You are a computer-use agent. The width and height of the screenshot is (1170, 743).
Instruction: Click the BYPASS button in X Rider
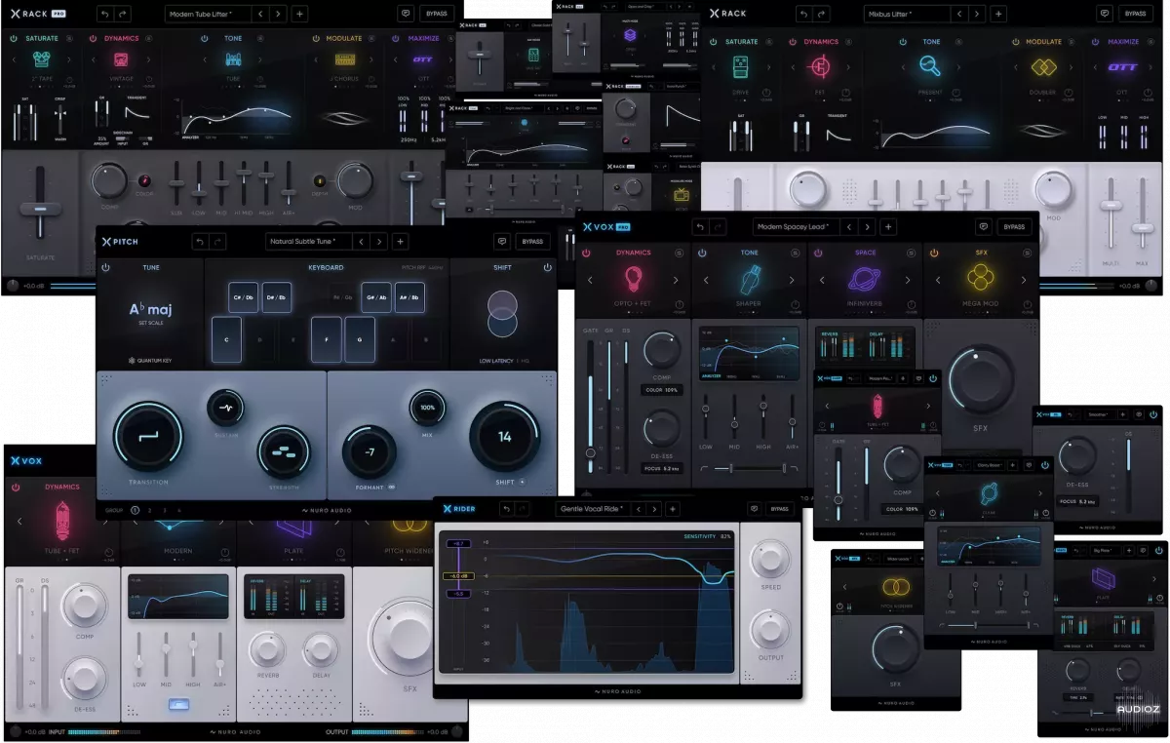tap(779, 509)
